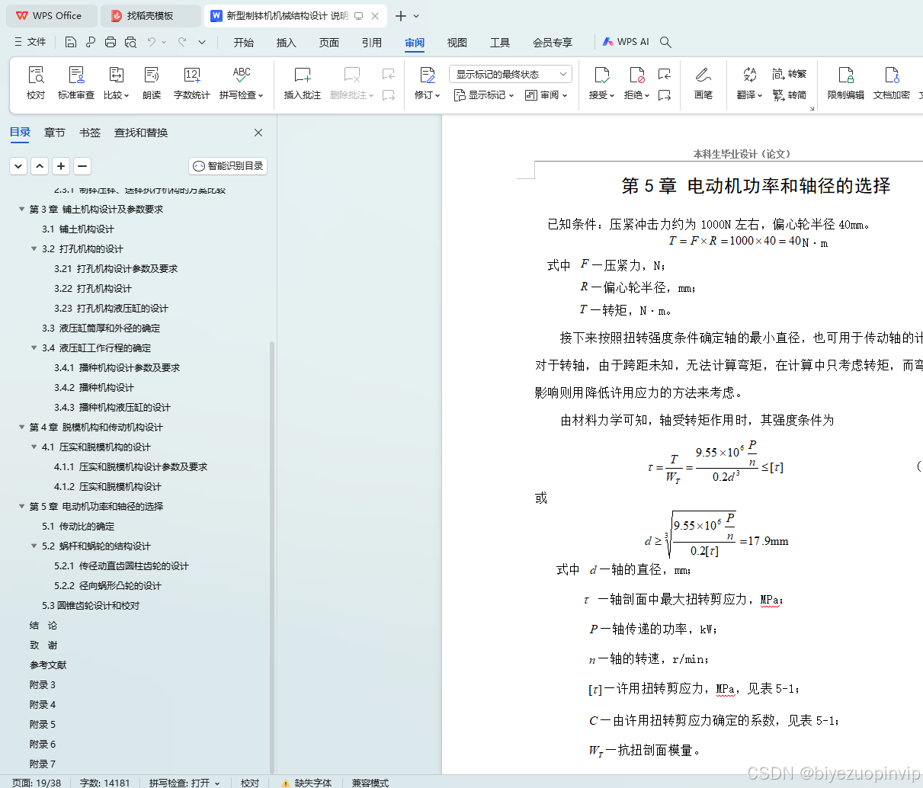Open WPS AI assistant
923x788 pixels.
(x=626, y=42)
